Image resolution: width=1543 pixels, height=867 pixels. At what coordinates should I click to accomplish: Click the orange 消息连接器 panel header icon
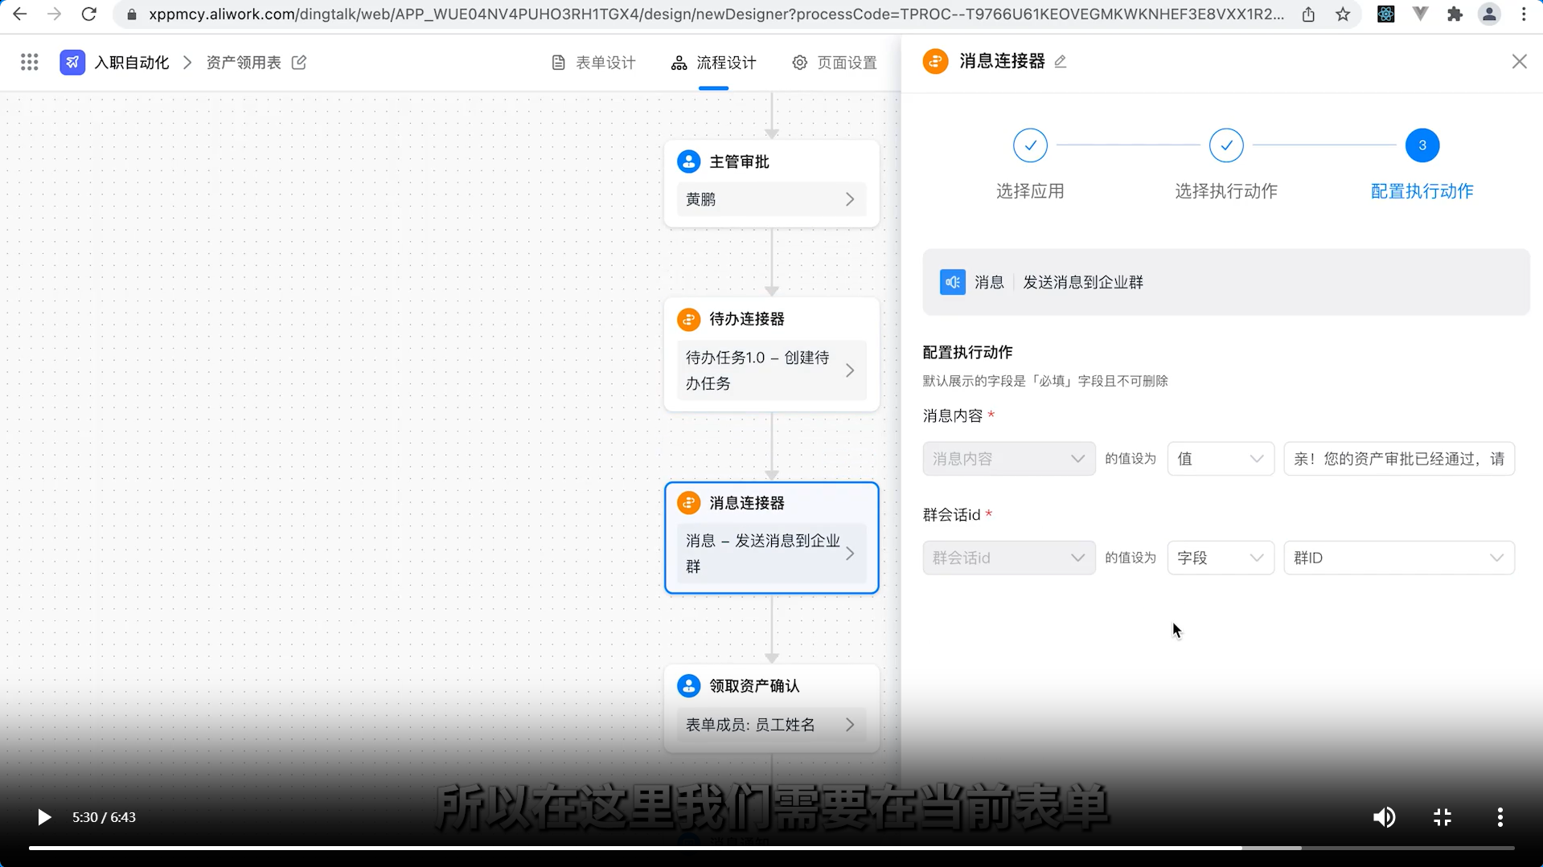[935, 61]
